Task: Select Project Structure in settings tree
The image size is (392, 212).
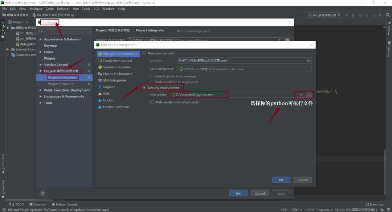Action: (61, 84)
